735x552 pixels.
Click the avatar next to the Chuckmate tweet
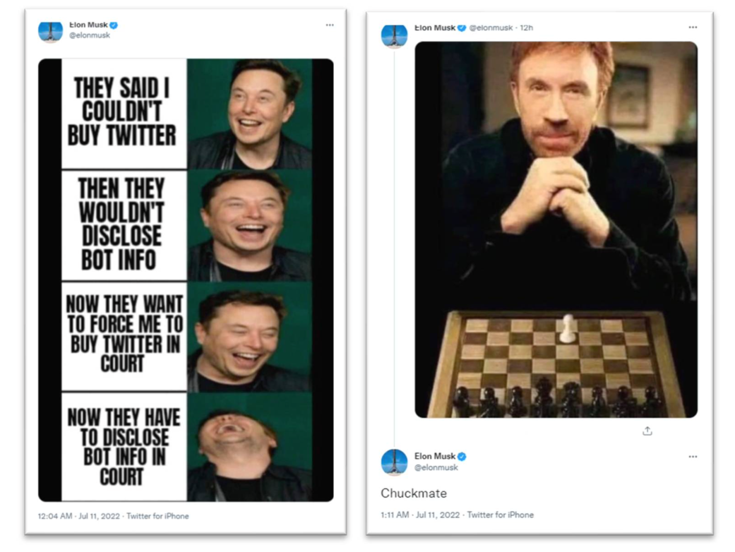[395, 462]
